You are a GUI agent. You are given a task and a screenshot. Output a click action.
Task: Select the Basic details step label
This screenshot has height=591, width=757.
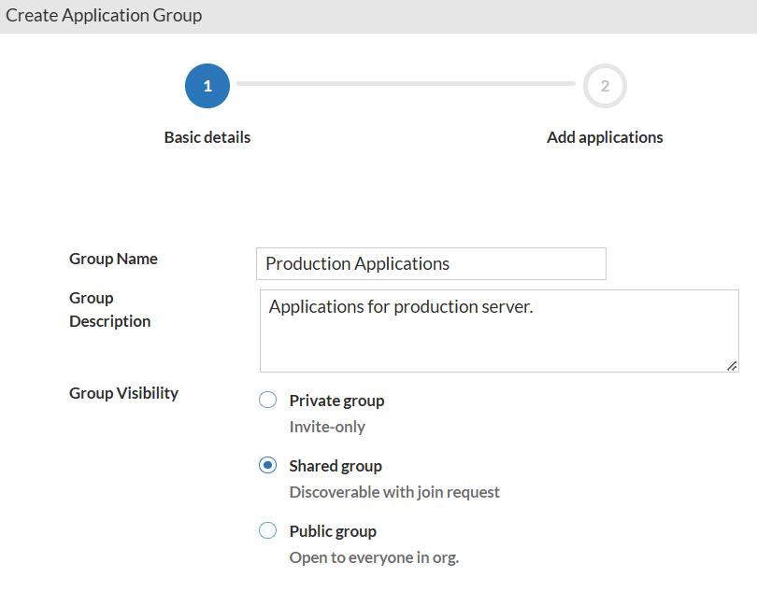207,137
